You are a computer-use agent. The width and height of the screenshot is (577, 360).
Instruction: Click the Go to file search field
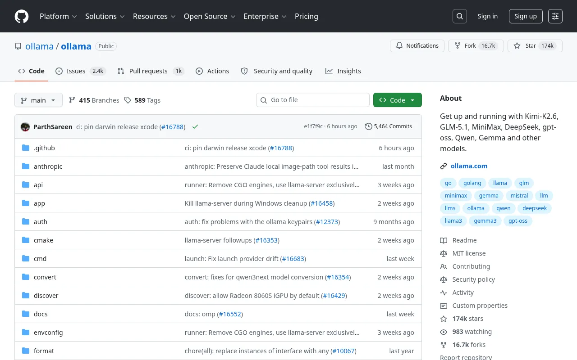[x=313, y=100]
